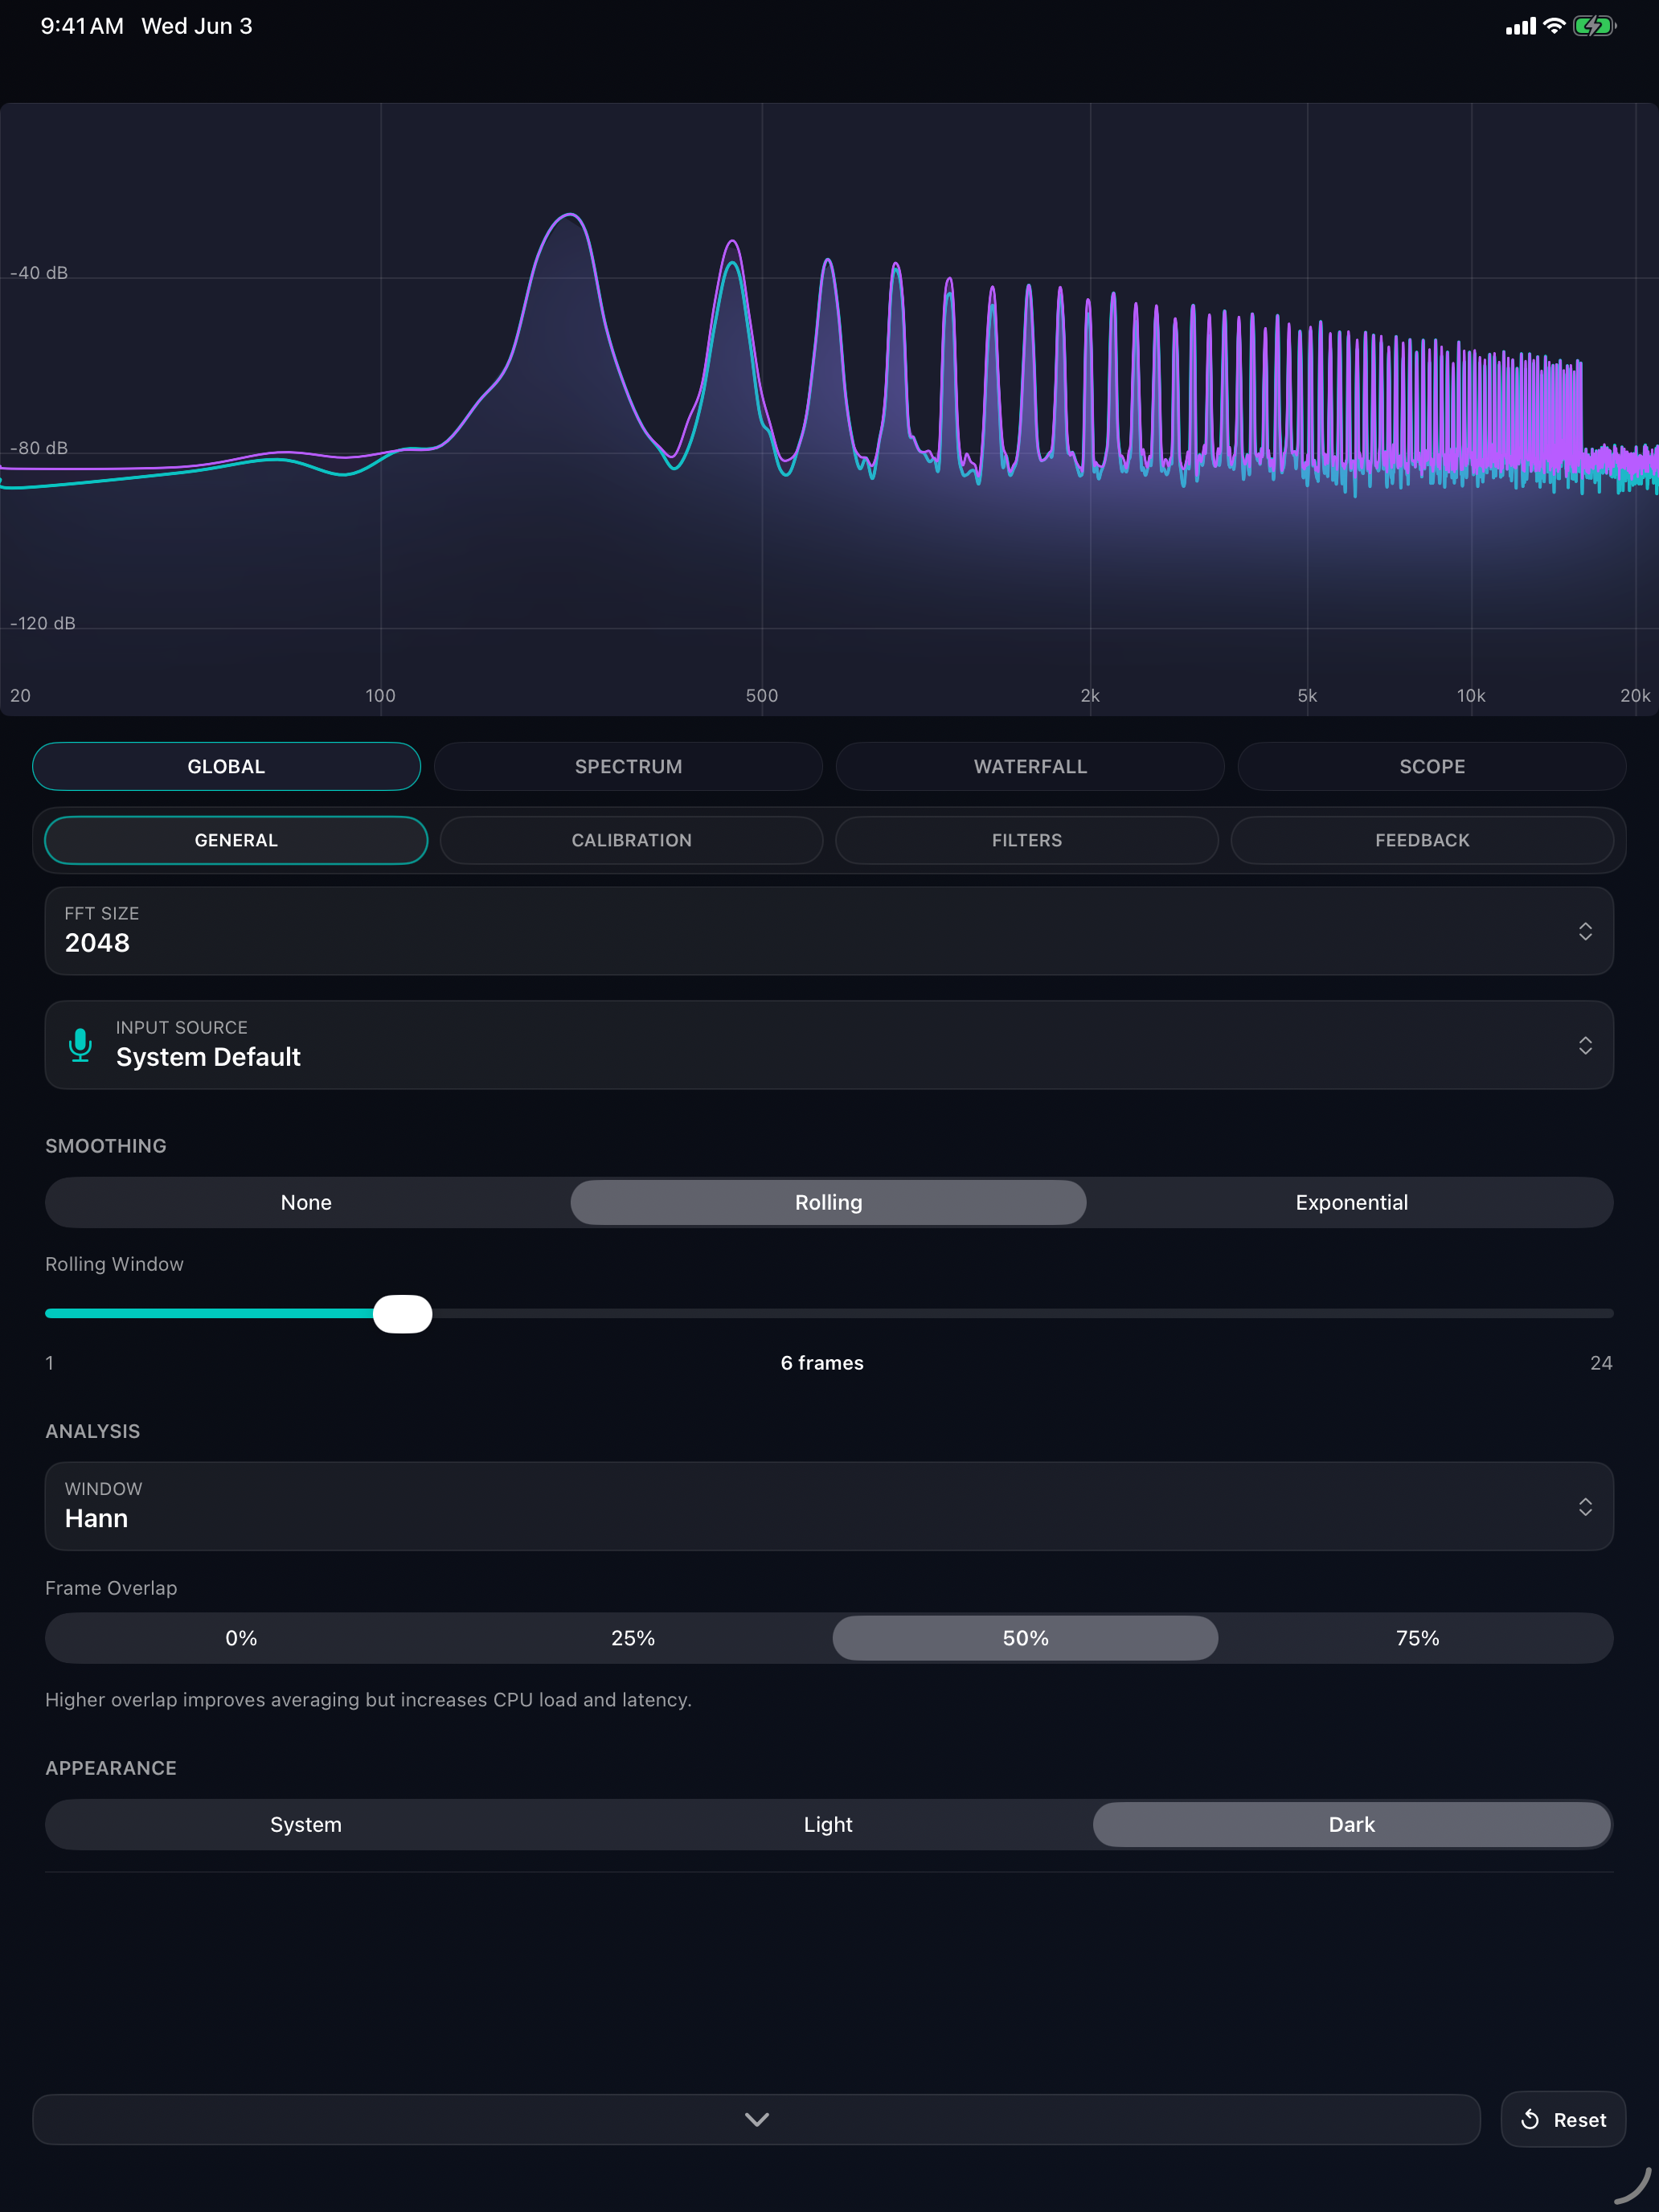Tap the microphone icon beside Input Source
Image resolution: width=1659 pixels, height=2212 pixels.
point(80,1045)
